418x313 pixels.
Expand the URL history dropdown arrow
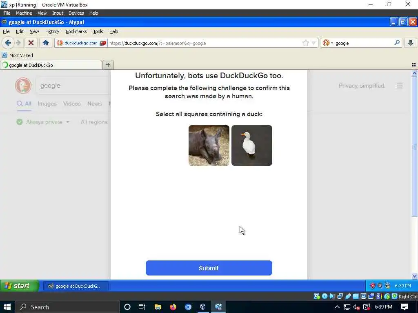coord(314,43)
